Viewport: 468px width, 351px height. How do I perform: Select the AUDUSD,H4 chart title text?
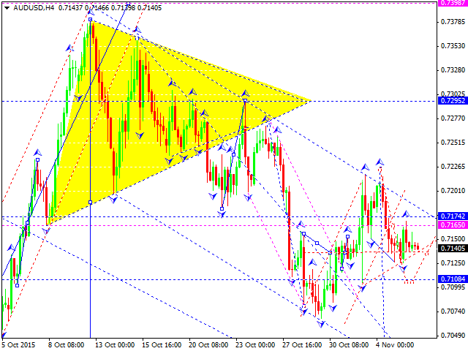coord(34,8)
